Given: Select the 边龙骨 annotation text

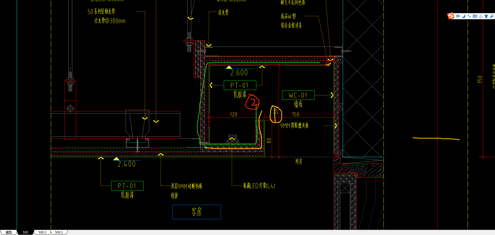Looking at the screenshot, I should (223, 12).
